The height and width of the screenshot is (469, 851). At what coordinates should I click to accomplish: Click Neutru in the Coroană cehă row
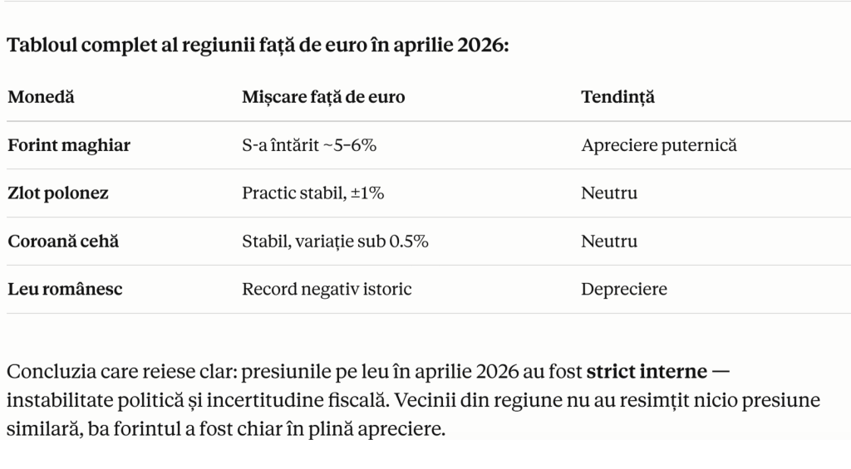coord(609,242)
